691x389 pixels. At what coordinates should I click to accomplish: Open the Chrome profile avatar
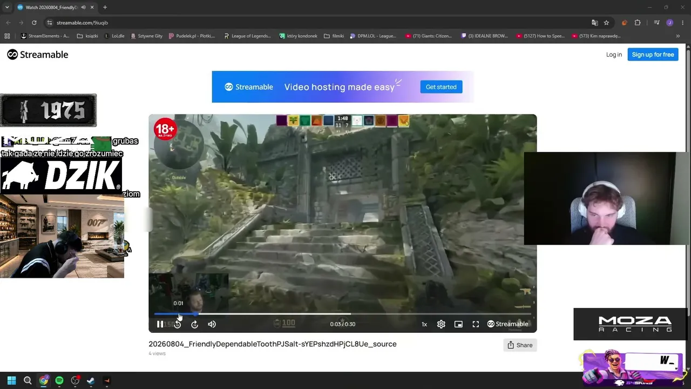(669, 23)
